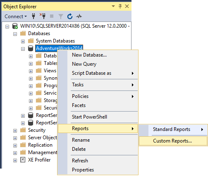Expand the System Databases node
This screenshot has width=208, height=176.
[23, 41]
